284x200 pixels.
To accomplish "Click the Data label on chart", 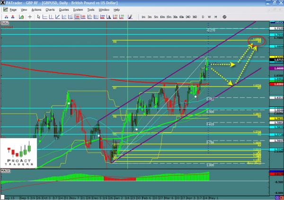I will pos(4,23).
